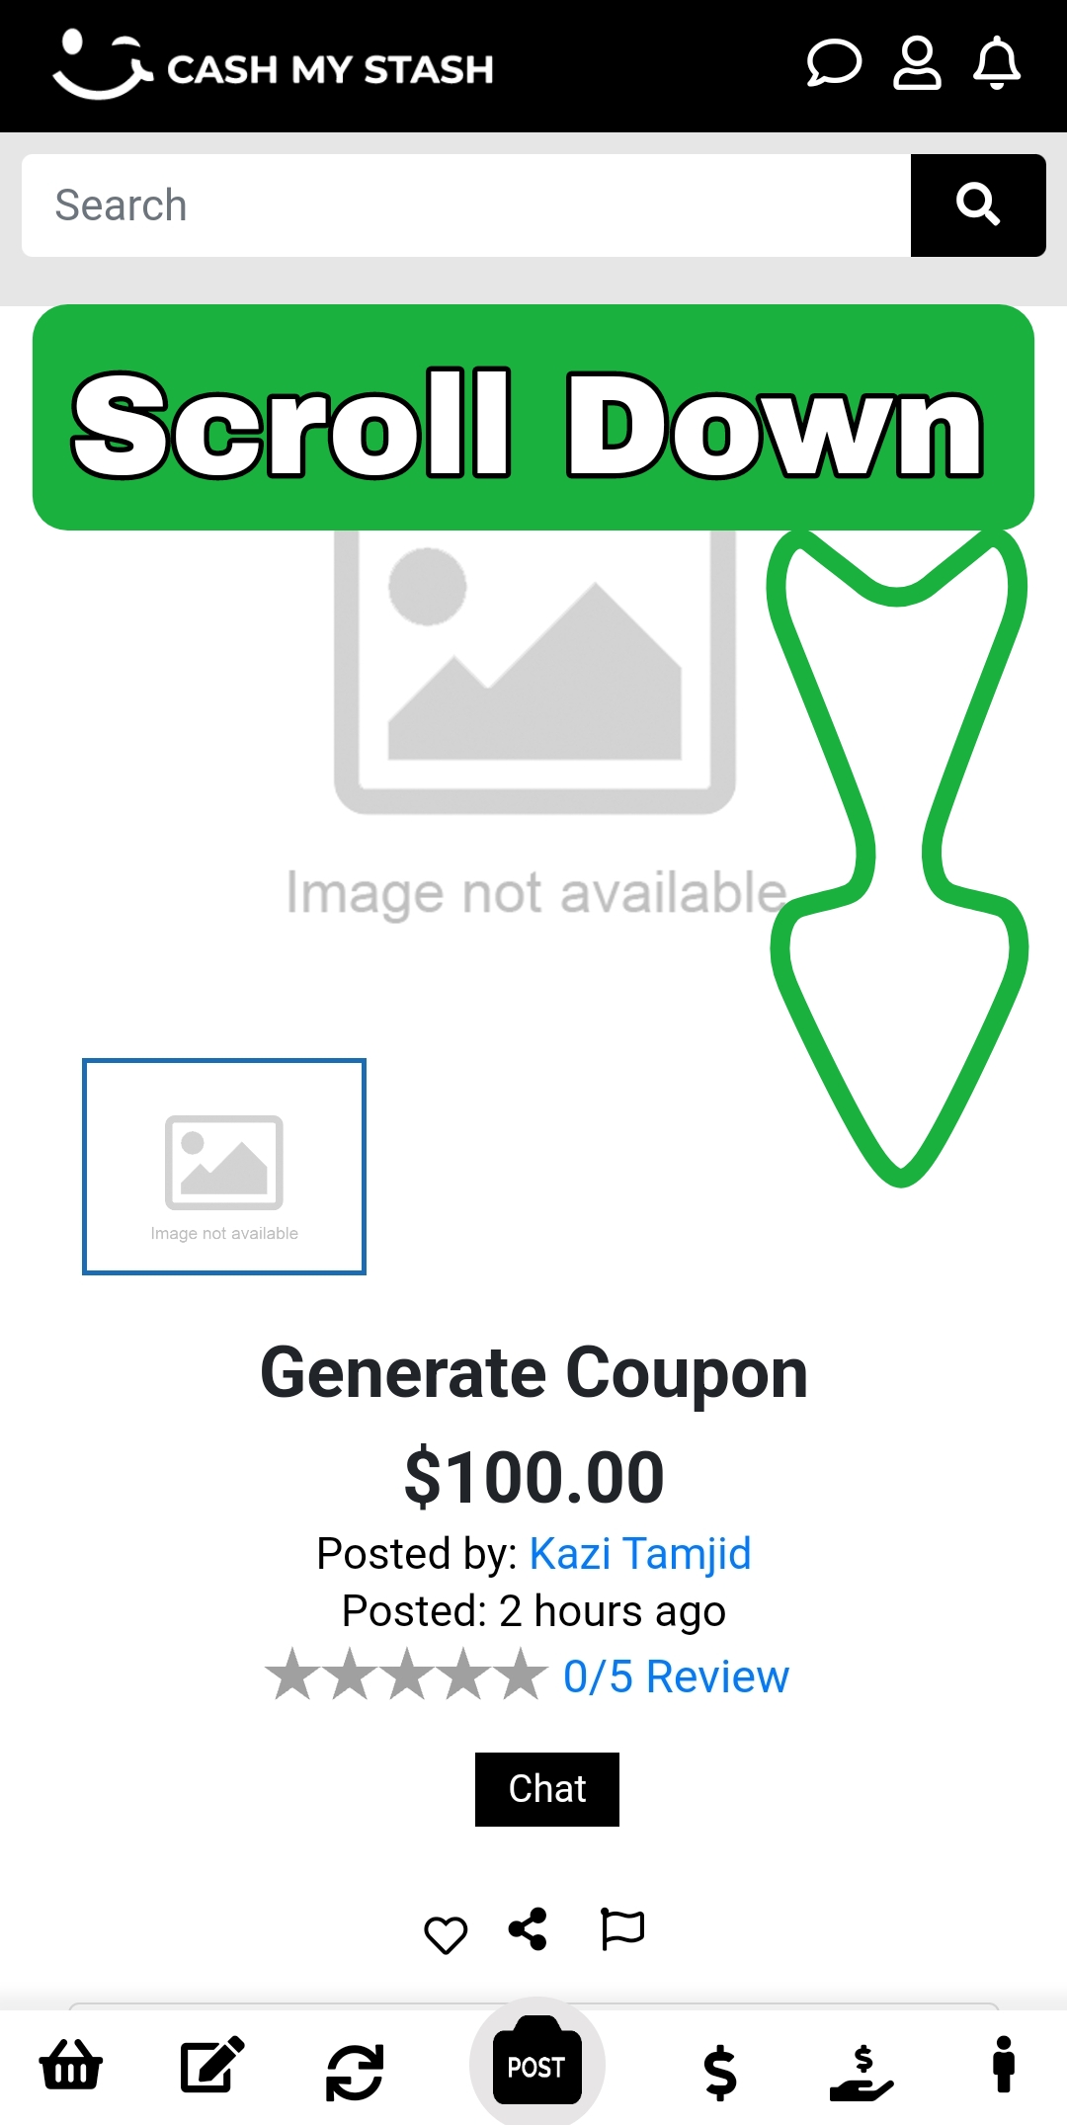Viewport: 1067px width, 2125px height.
Task: Click the magnifying glass search button
Action: click(x=978, y=205)
